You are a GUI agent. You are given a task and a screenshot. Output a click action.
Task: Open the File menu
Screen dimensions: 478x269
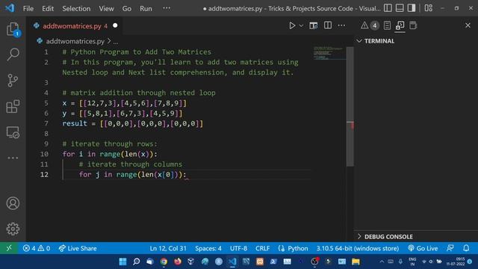[x=28, y=8]
